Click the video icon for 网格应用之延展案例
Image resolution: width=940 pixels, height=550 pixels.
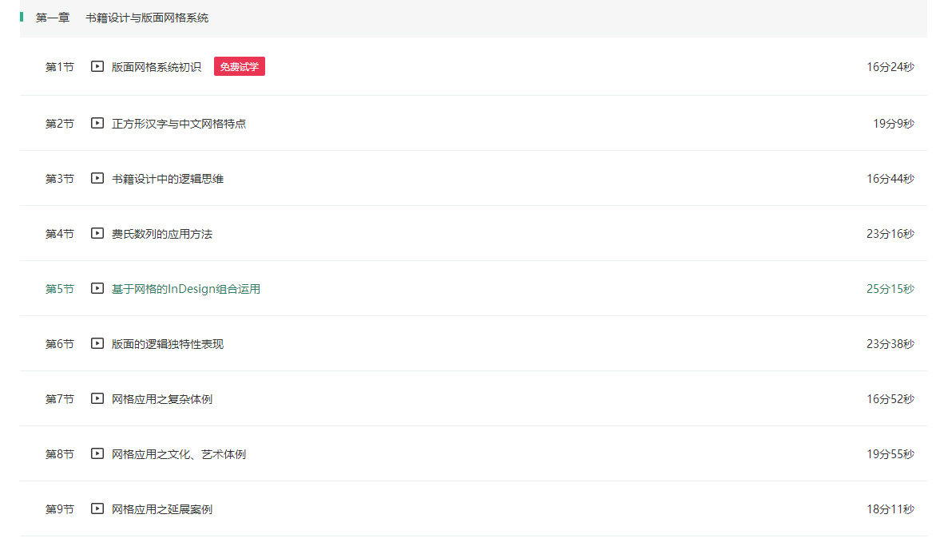97,509
